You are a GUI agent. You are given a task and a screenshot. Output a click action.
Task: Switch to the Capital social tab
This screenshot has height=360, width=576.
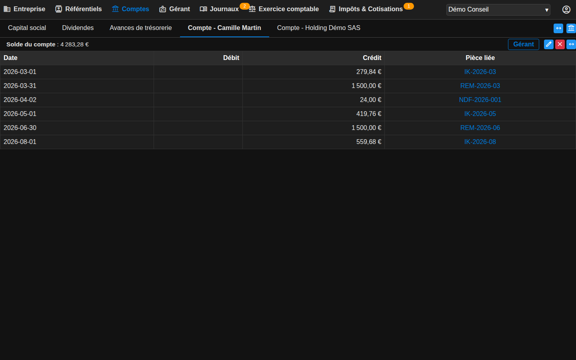point(27,28)
